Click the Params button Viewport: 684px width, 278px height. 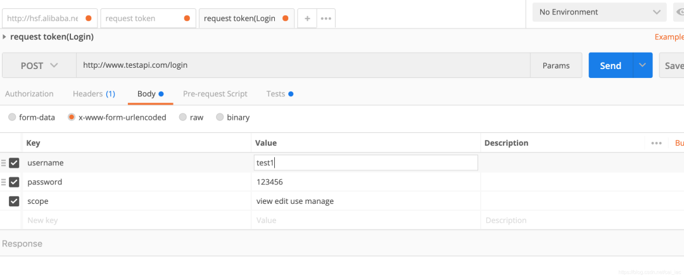pos(556,65)
